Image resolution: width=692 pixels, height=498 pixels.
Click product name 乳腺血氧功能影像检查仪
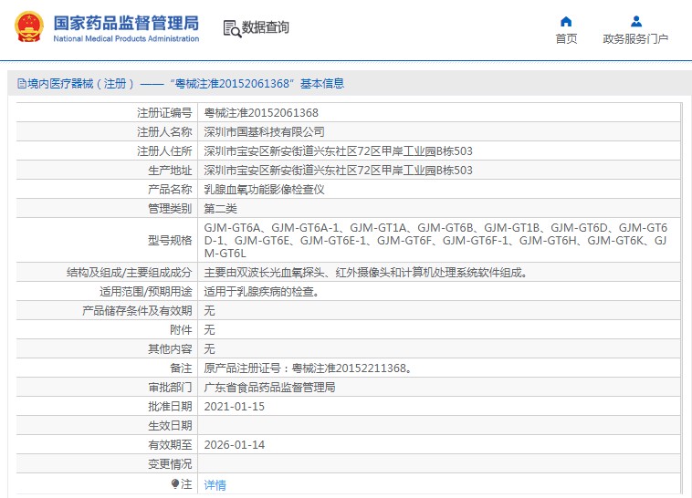click(265, 190)
